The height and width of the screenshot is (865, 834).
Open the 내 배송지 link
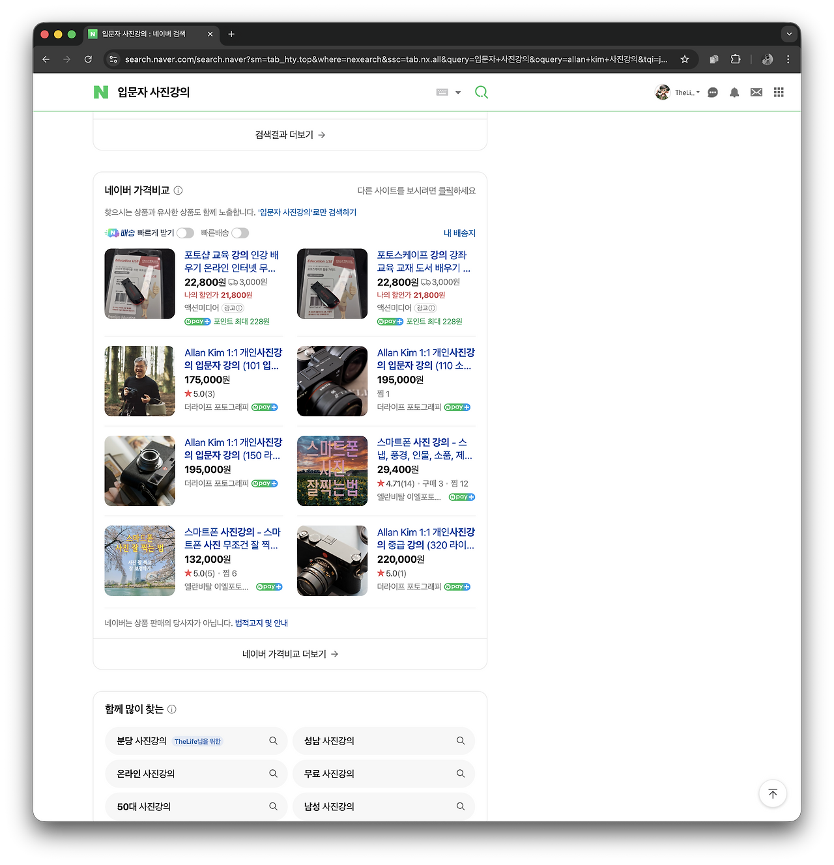click(459, 233)
